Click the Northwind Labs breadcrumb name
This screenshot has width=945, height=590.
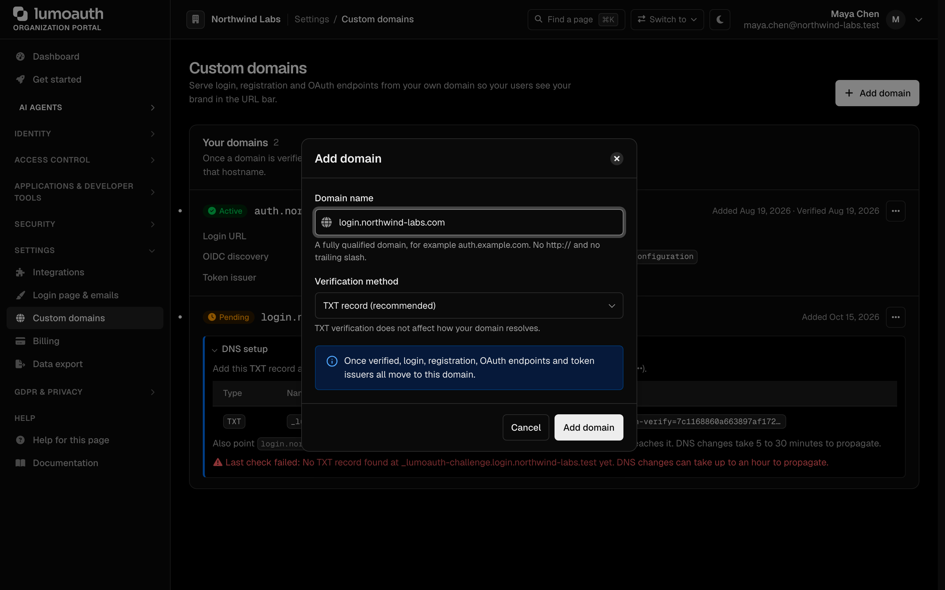pos(246,19)
